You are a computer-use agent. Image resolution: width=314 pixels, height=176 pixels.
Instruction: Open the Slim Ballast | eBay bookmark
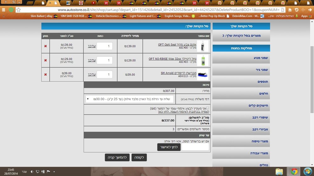click(x=44, y=16)
